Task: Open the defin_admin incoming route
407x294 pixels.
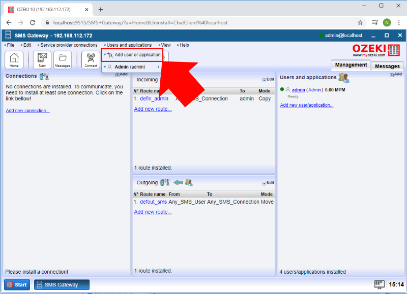Action: (154, 99)
